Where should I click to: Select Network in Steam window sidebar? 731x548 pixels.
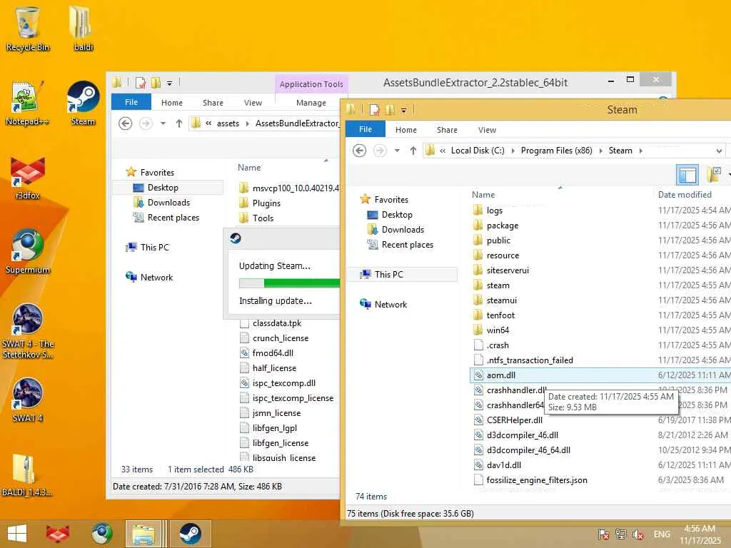click(390, 304)
